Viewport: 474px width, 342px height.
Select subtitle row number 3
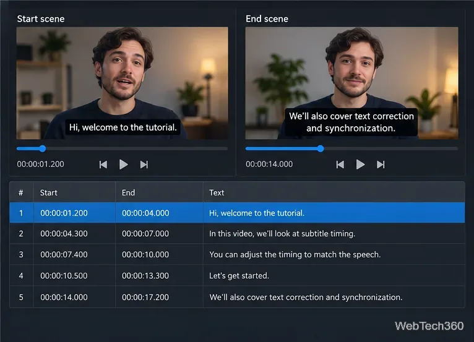pyautogui.click(x=237, y=254)
